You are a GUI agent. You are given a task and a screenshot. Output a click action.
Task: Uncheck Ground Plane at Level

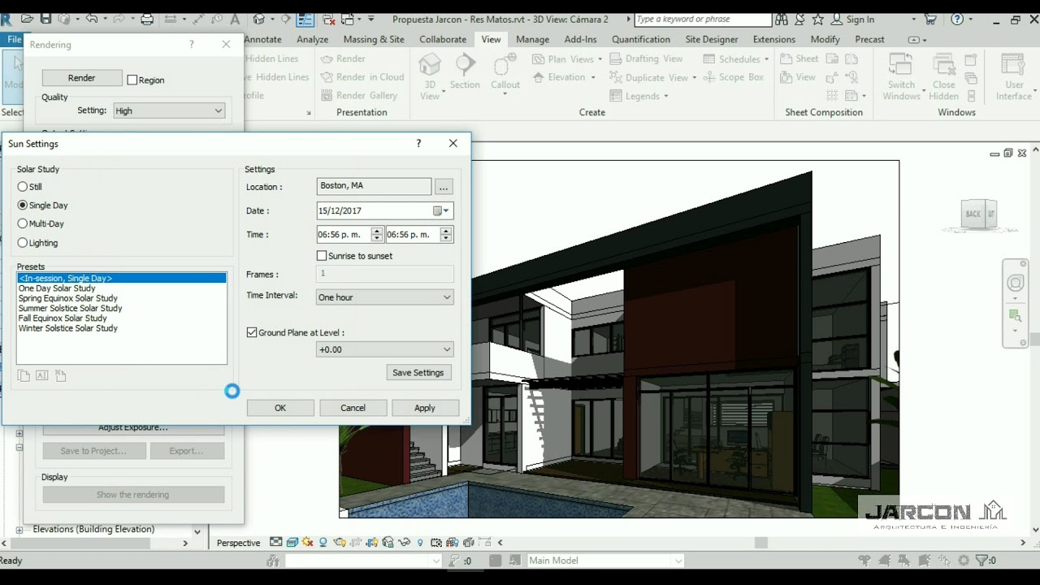(252, 332)
